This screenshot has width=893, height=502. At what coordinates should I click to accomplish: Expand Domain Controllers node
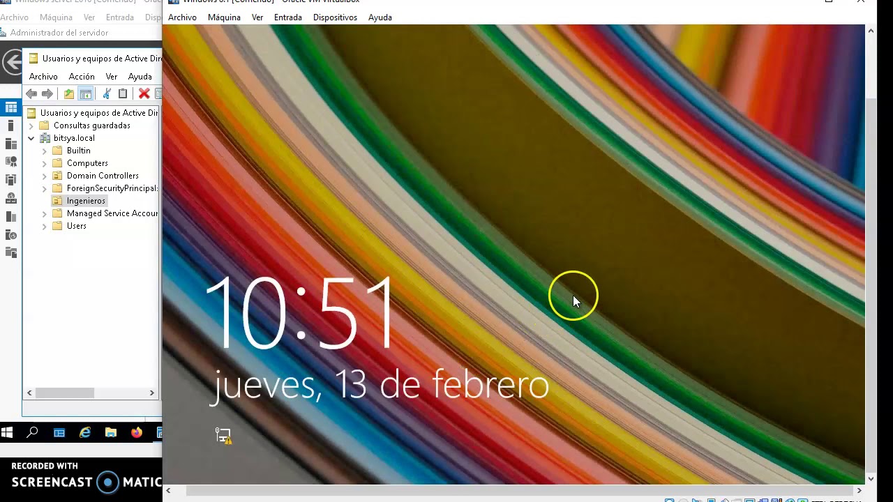(44, 176)
